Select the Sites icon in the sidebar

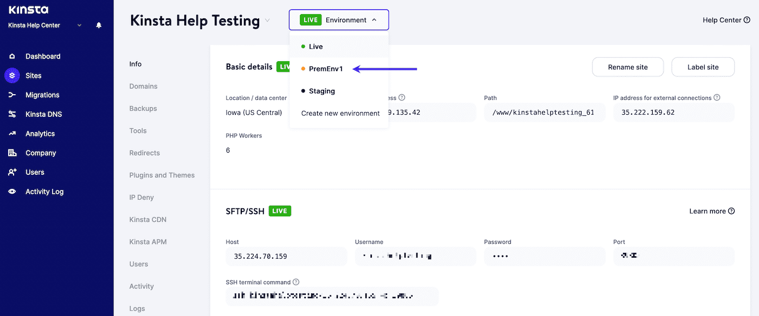click(x=12, y=75)
